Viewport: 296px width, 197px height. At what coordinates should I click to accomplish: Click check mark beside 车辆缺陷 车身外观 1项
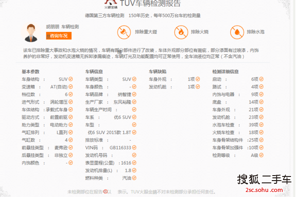click(x=198, y=79)
